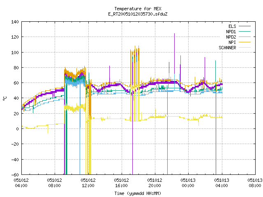Click the chart title 'Temperature for MEX'
Image resolution: width=263 pixels, height=197 pixels.
[x=138, y=9]
